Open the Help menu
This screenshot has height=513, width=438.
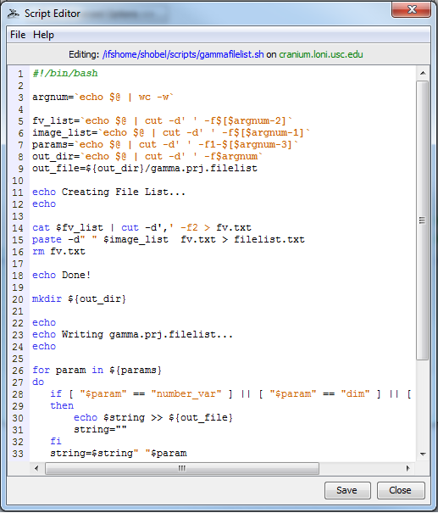pyautogui.click(x=43, y=35)
